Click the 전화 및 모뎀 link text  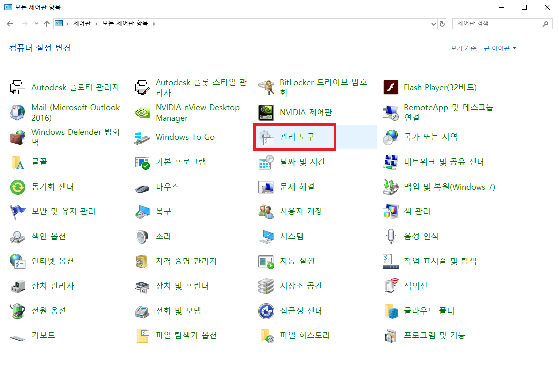tap(178, 311)
